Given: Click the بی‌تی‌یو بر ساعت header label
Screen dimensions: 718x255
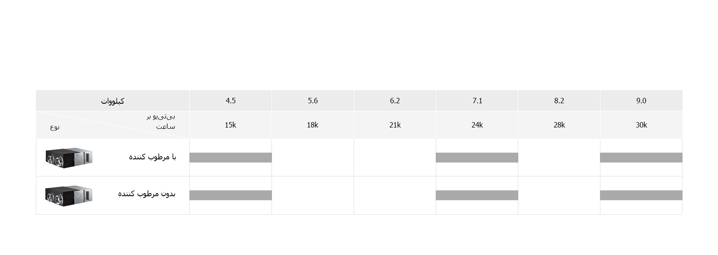Looking at the screenshot, I should tap(161, 121).
